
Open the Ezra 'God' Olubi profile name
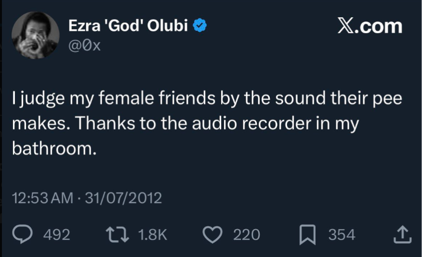128,26
